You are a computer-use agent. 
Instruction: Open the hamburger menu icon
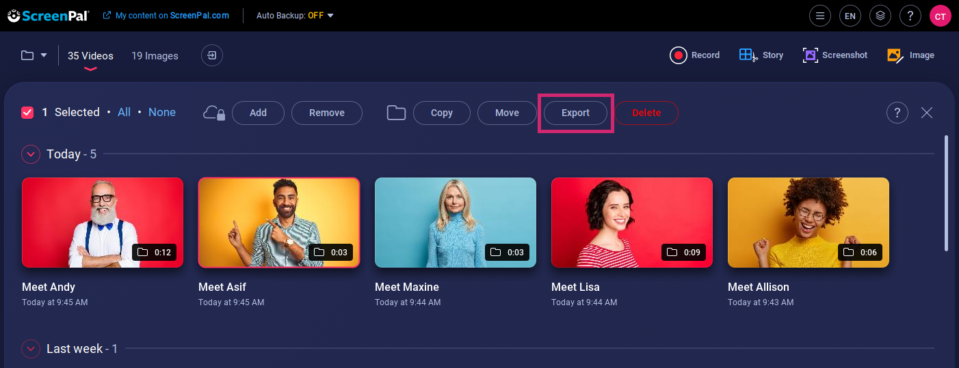pyautogui.click(x=820, y=15)
